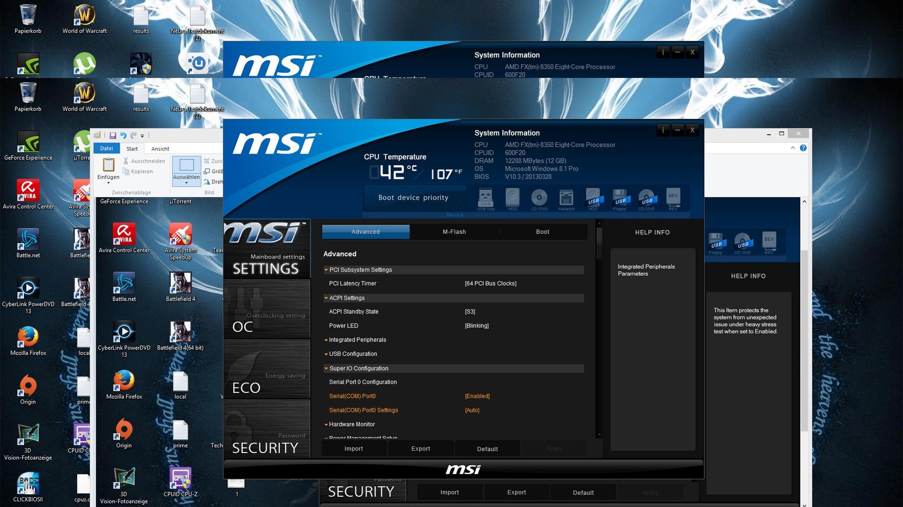Open the ECO energy saving section
Image resolution: width=903 pixels, height=507 pixels.
(267, 369)
